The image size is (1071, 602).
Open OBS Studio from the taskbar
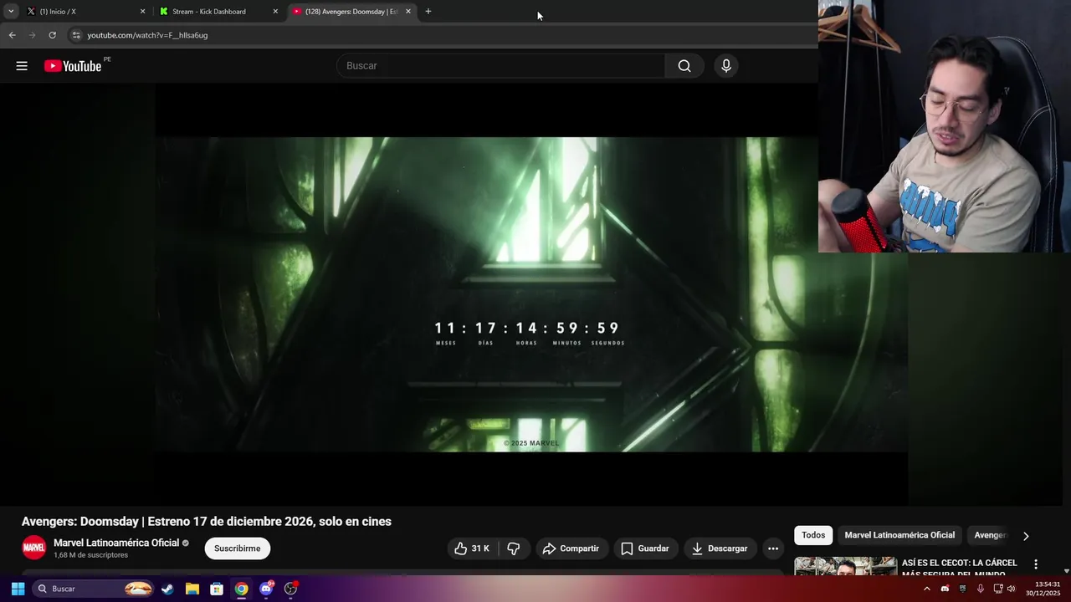click(291, 589)
